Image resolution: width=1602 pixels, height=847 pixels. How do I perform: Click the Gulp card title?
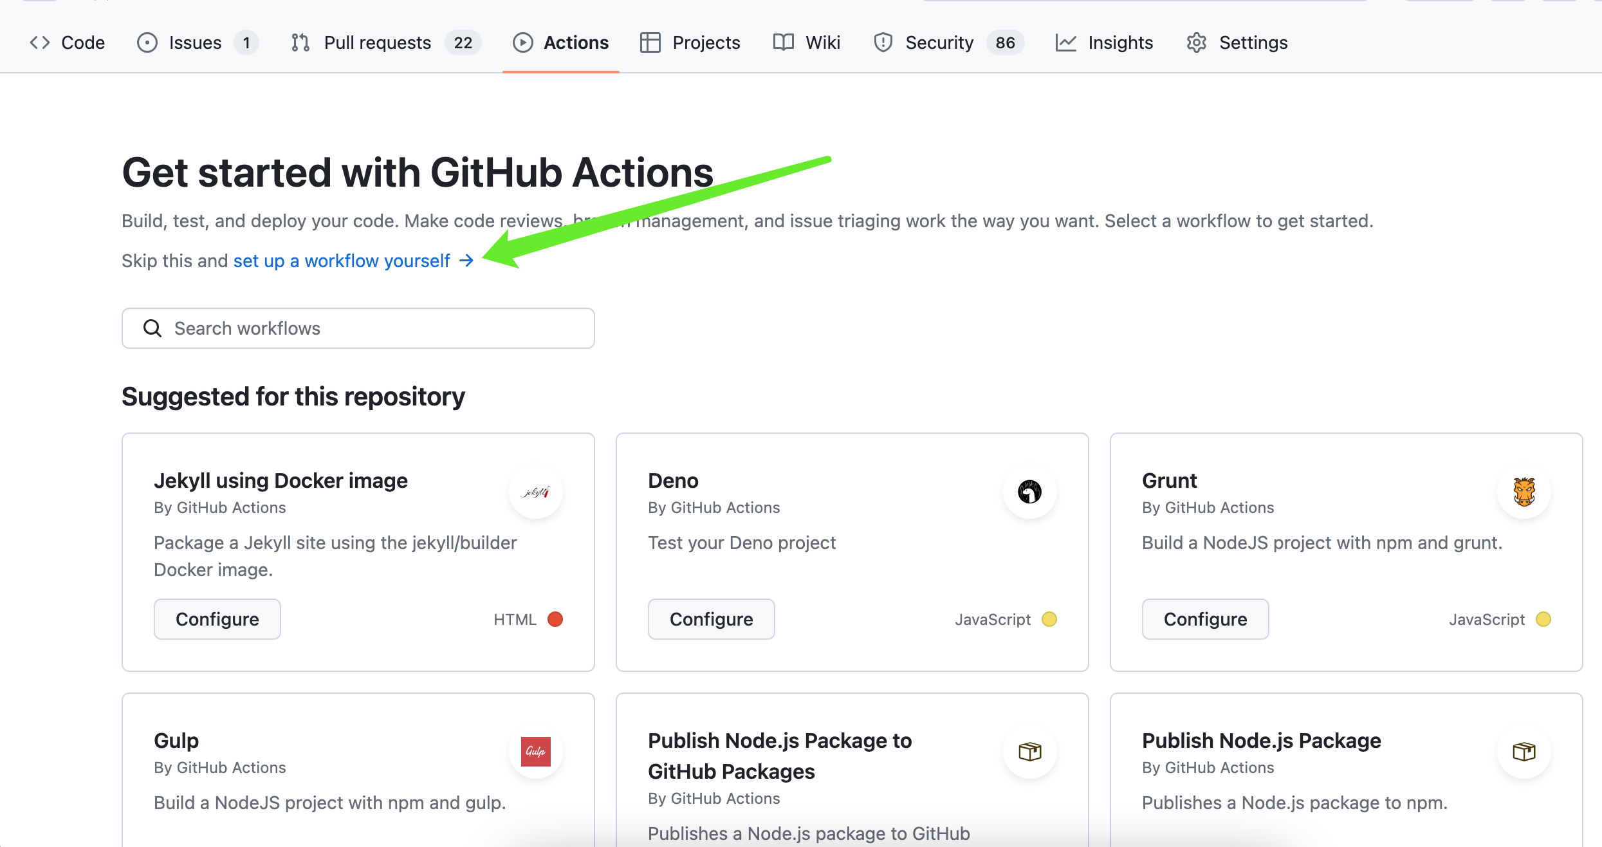[176, 741]
